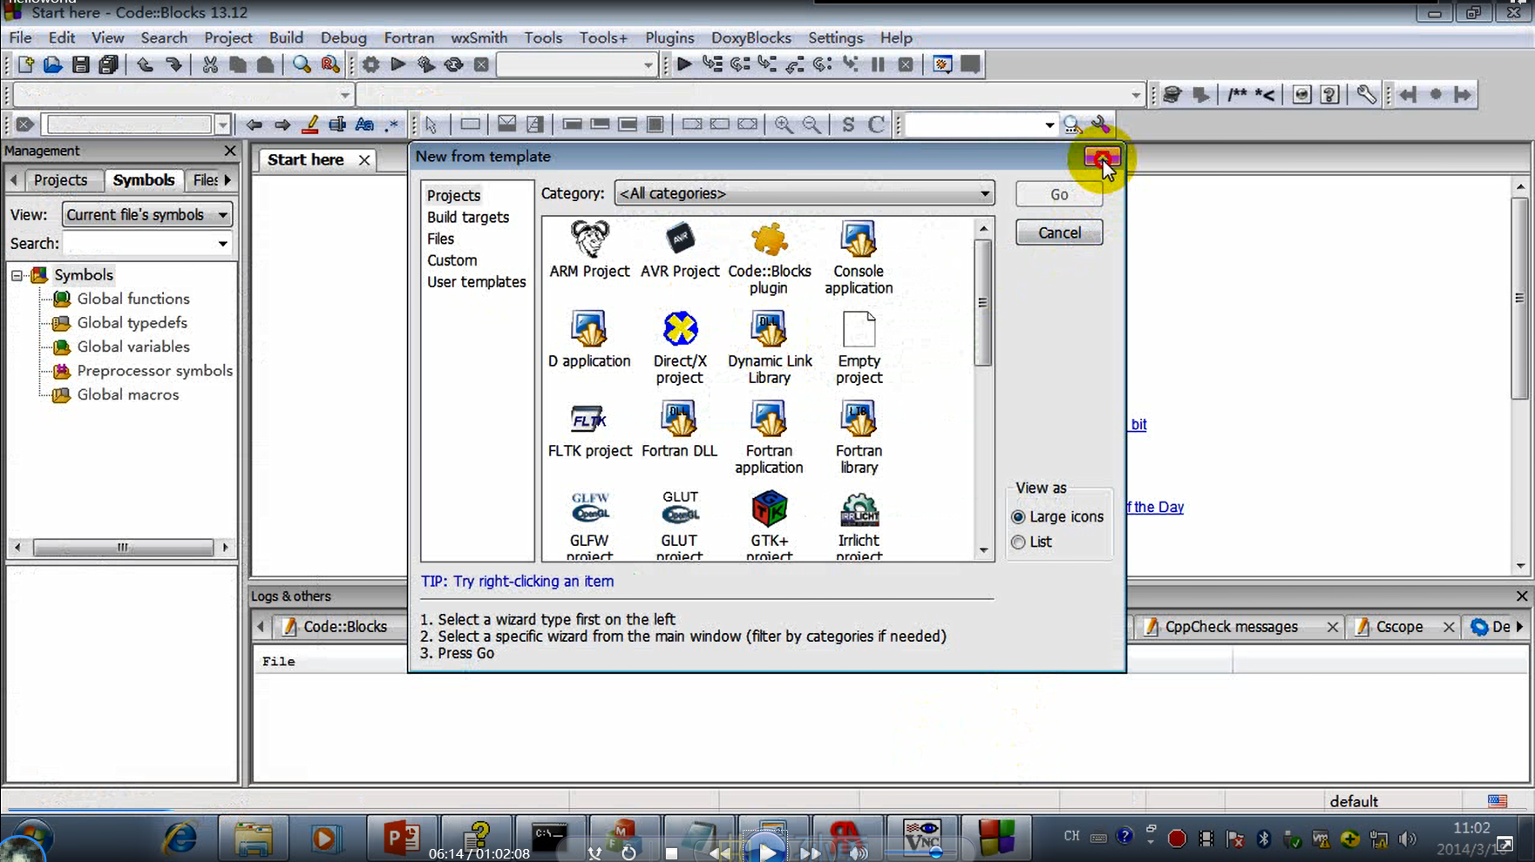Select the Empty project template
1535x862 pixels.
click(859, 348)
